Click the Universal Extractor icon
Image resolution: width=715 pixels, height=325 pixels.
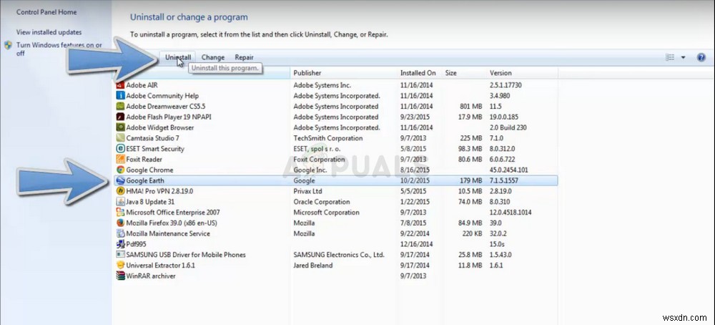(120, 265)
